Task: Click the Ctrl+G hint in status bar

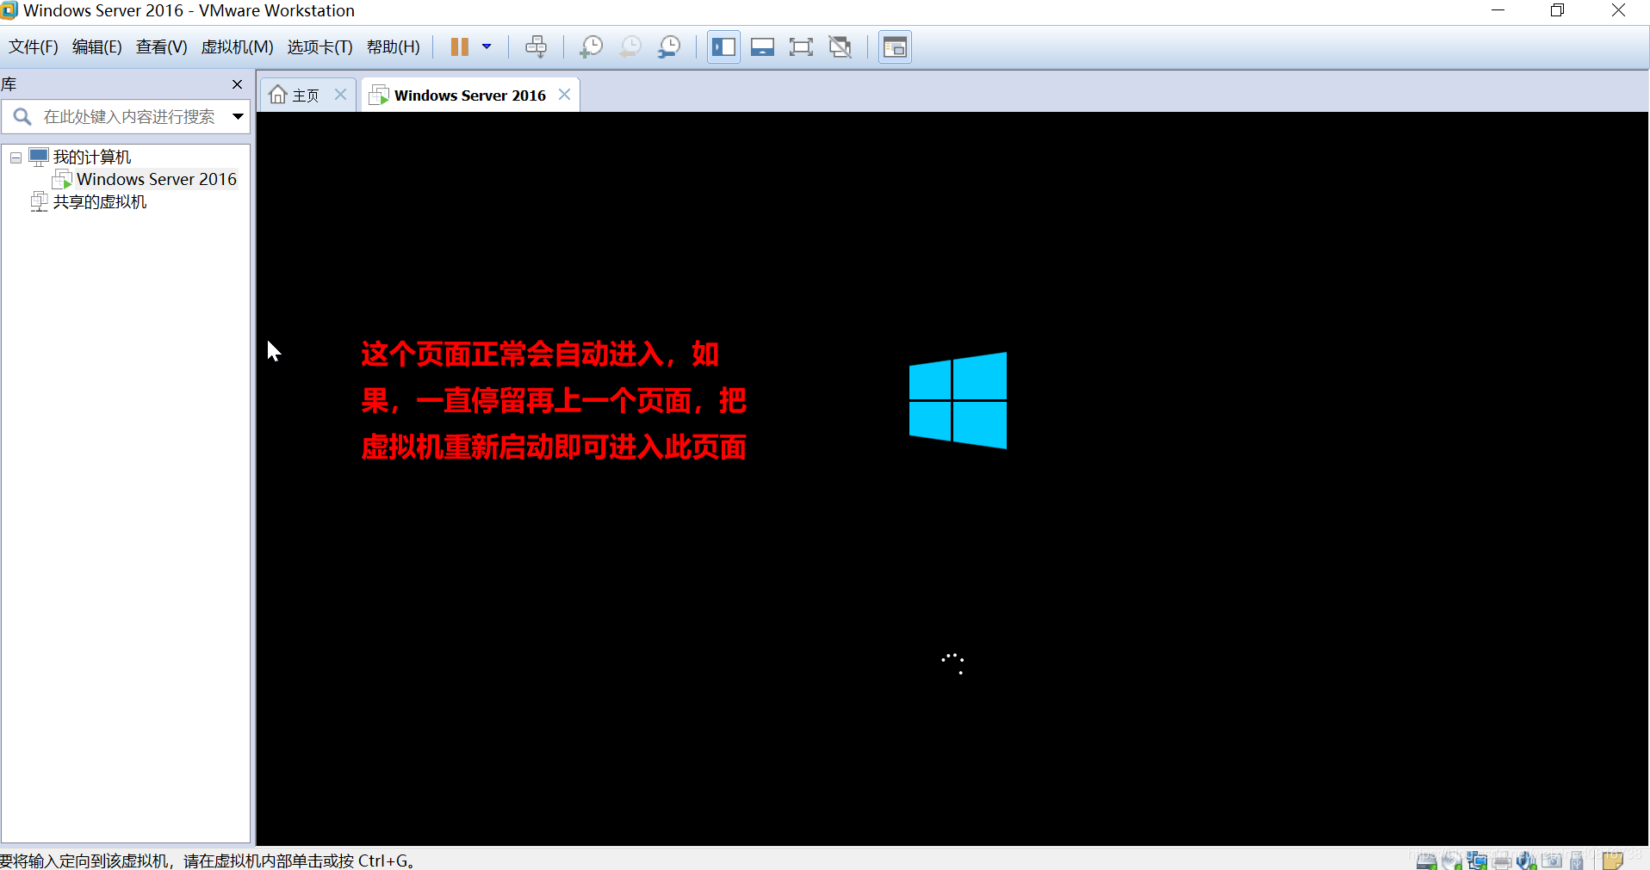Action: tap(383, 861)
